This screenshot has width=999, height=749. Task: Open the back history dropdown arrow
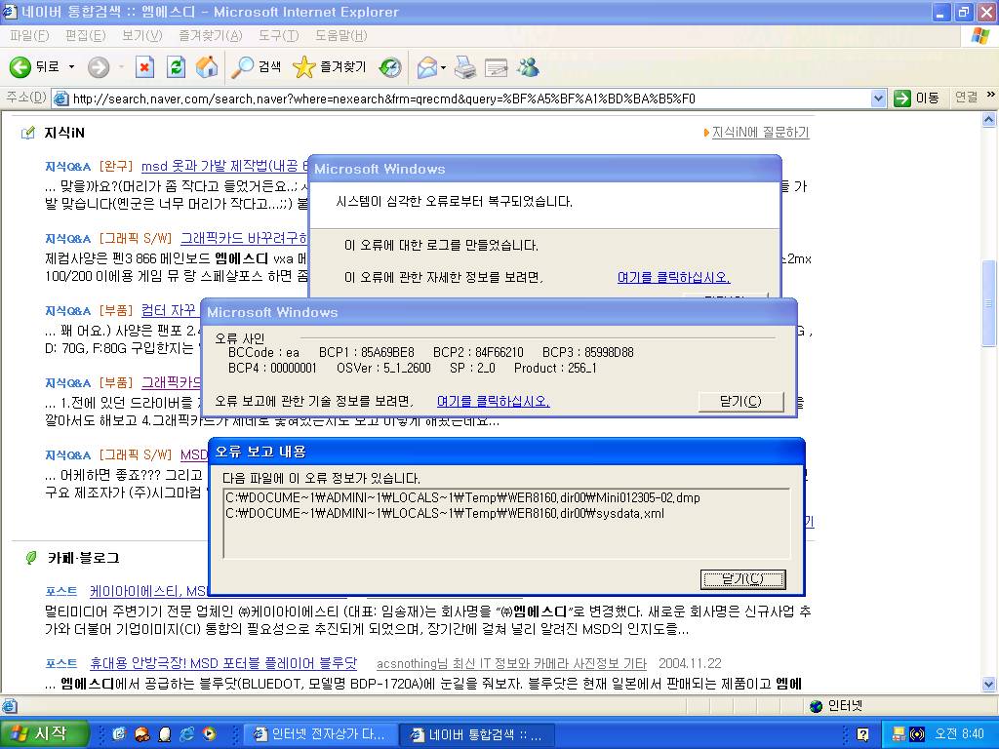71,67
